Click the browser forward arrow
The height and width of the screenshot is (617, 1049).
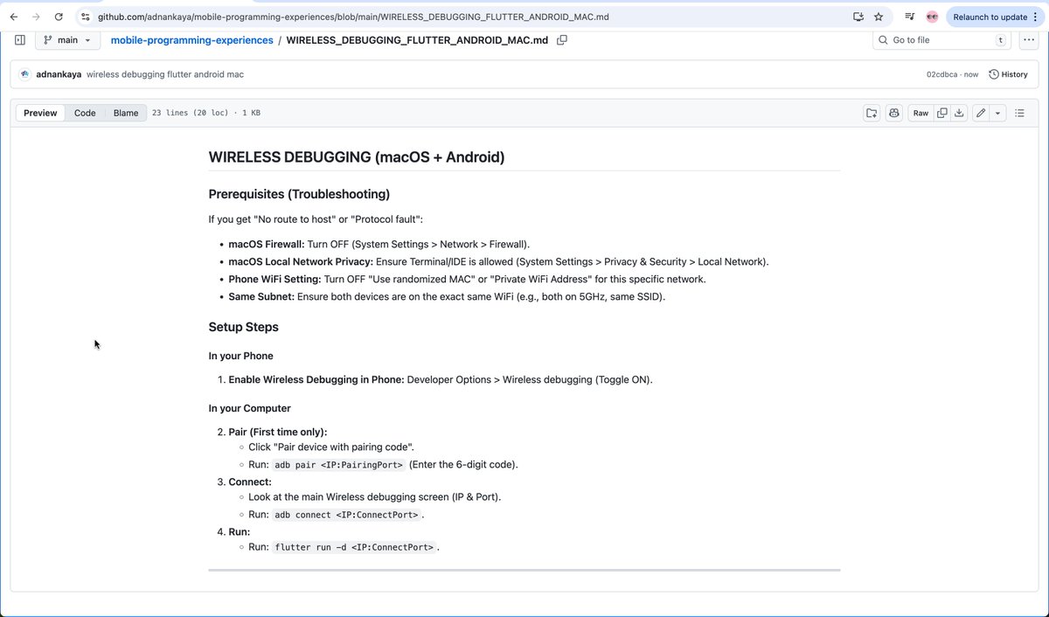pyautogui.click(x=36, y=17)
